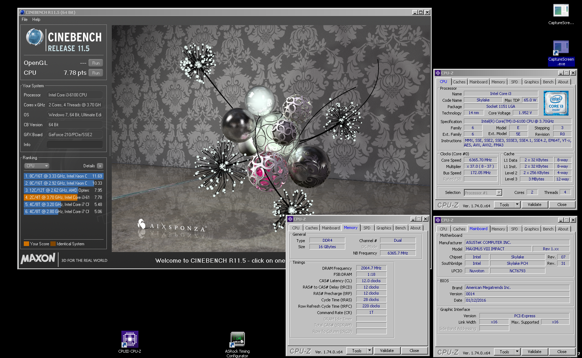Viewport: 582px width, 358px height.
Task: Open the Graphics tab in the CPU-Z CPU window
Action: click(x=531, y=82)
